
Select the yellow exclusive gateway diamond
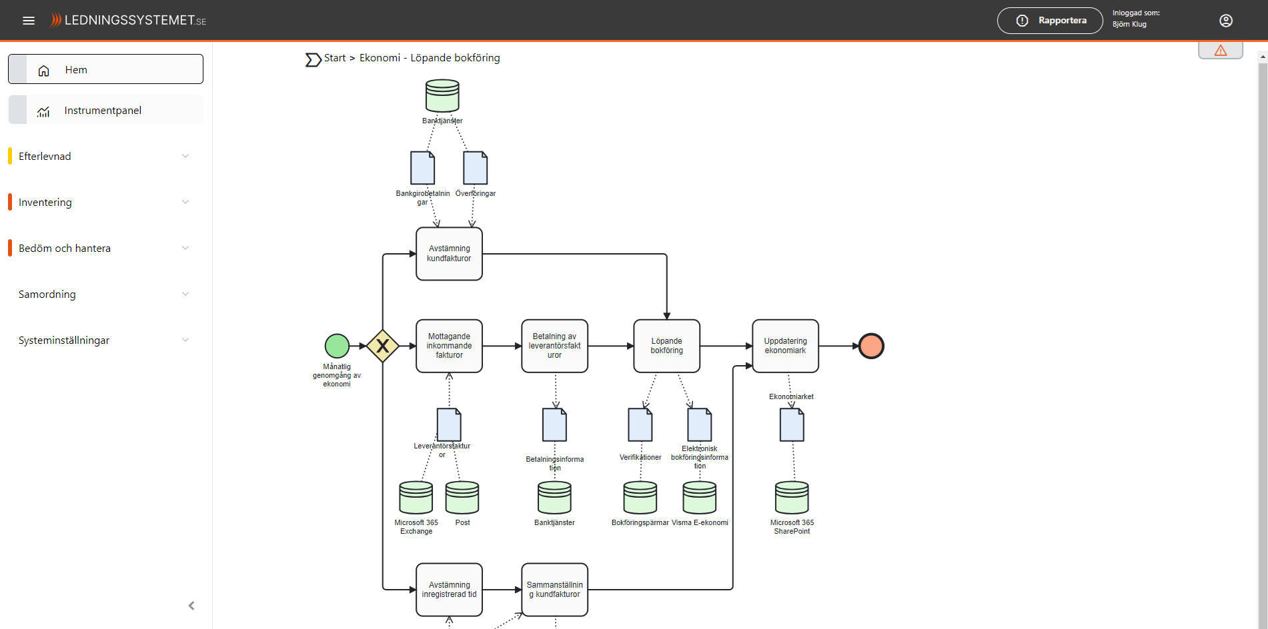tap(382, 346)
